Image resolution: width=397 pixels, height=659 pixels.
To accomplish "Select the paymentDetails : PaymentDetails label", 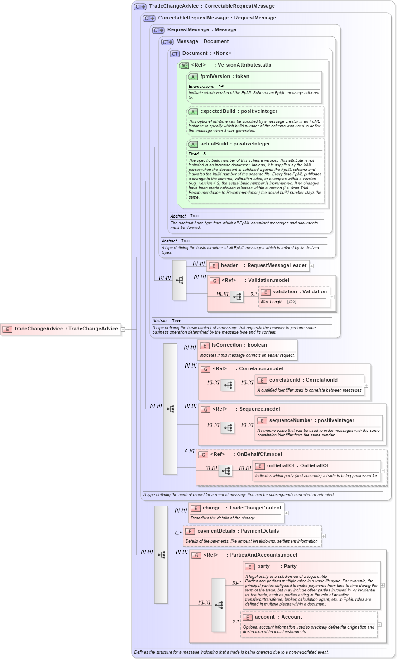I will [238, 531].
